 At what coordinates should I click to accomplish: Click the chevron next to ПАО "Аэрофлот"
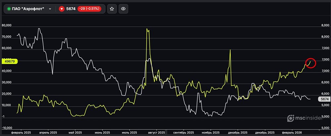coord(50,9)
